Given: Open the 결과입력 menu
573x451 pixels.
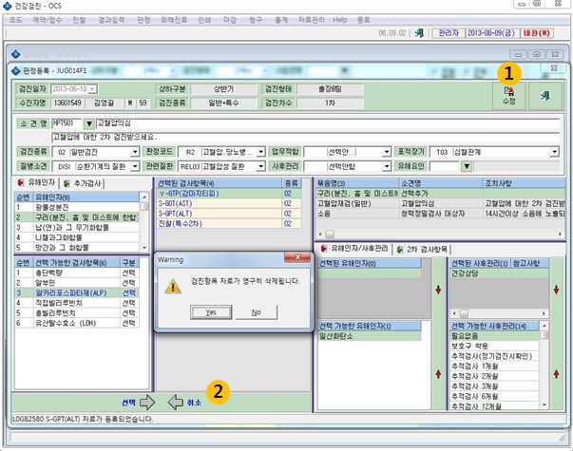Looking at the screenshot, I should (111, 20).
